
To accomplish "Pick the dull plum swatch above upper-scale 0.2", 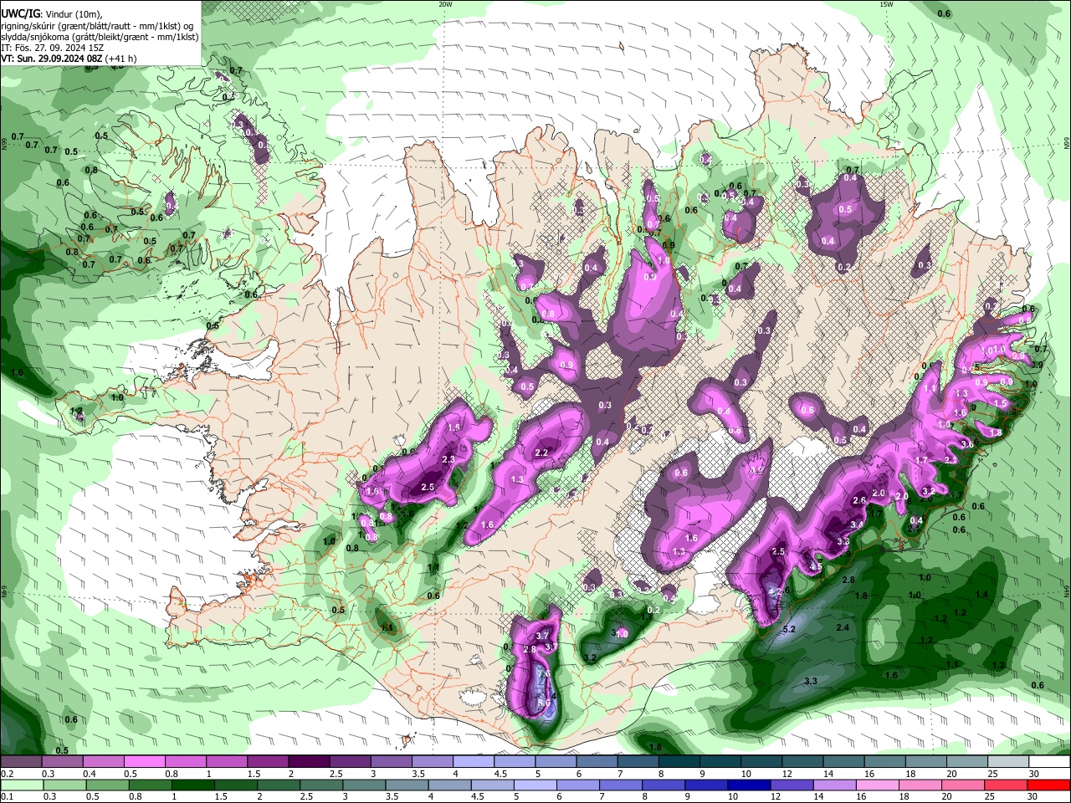I will tap(20, 762).
